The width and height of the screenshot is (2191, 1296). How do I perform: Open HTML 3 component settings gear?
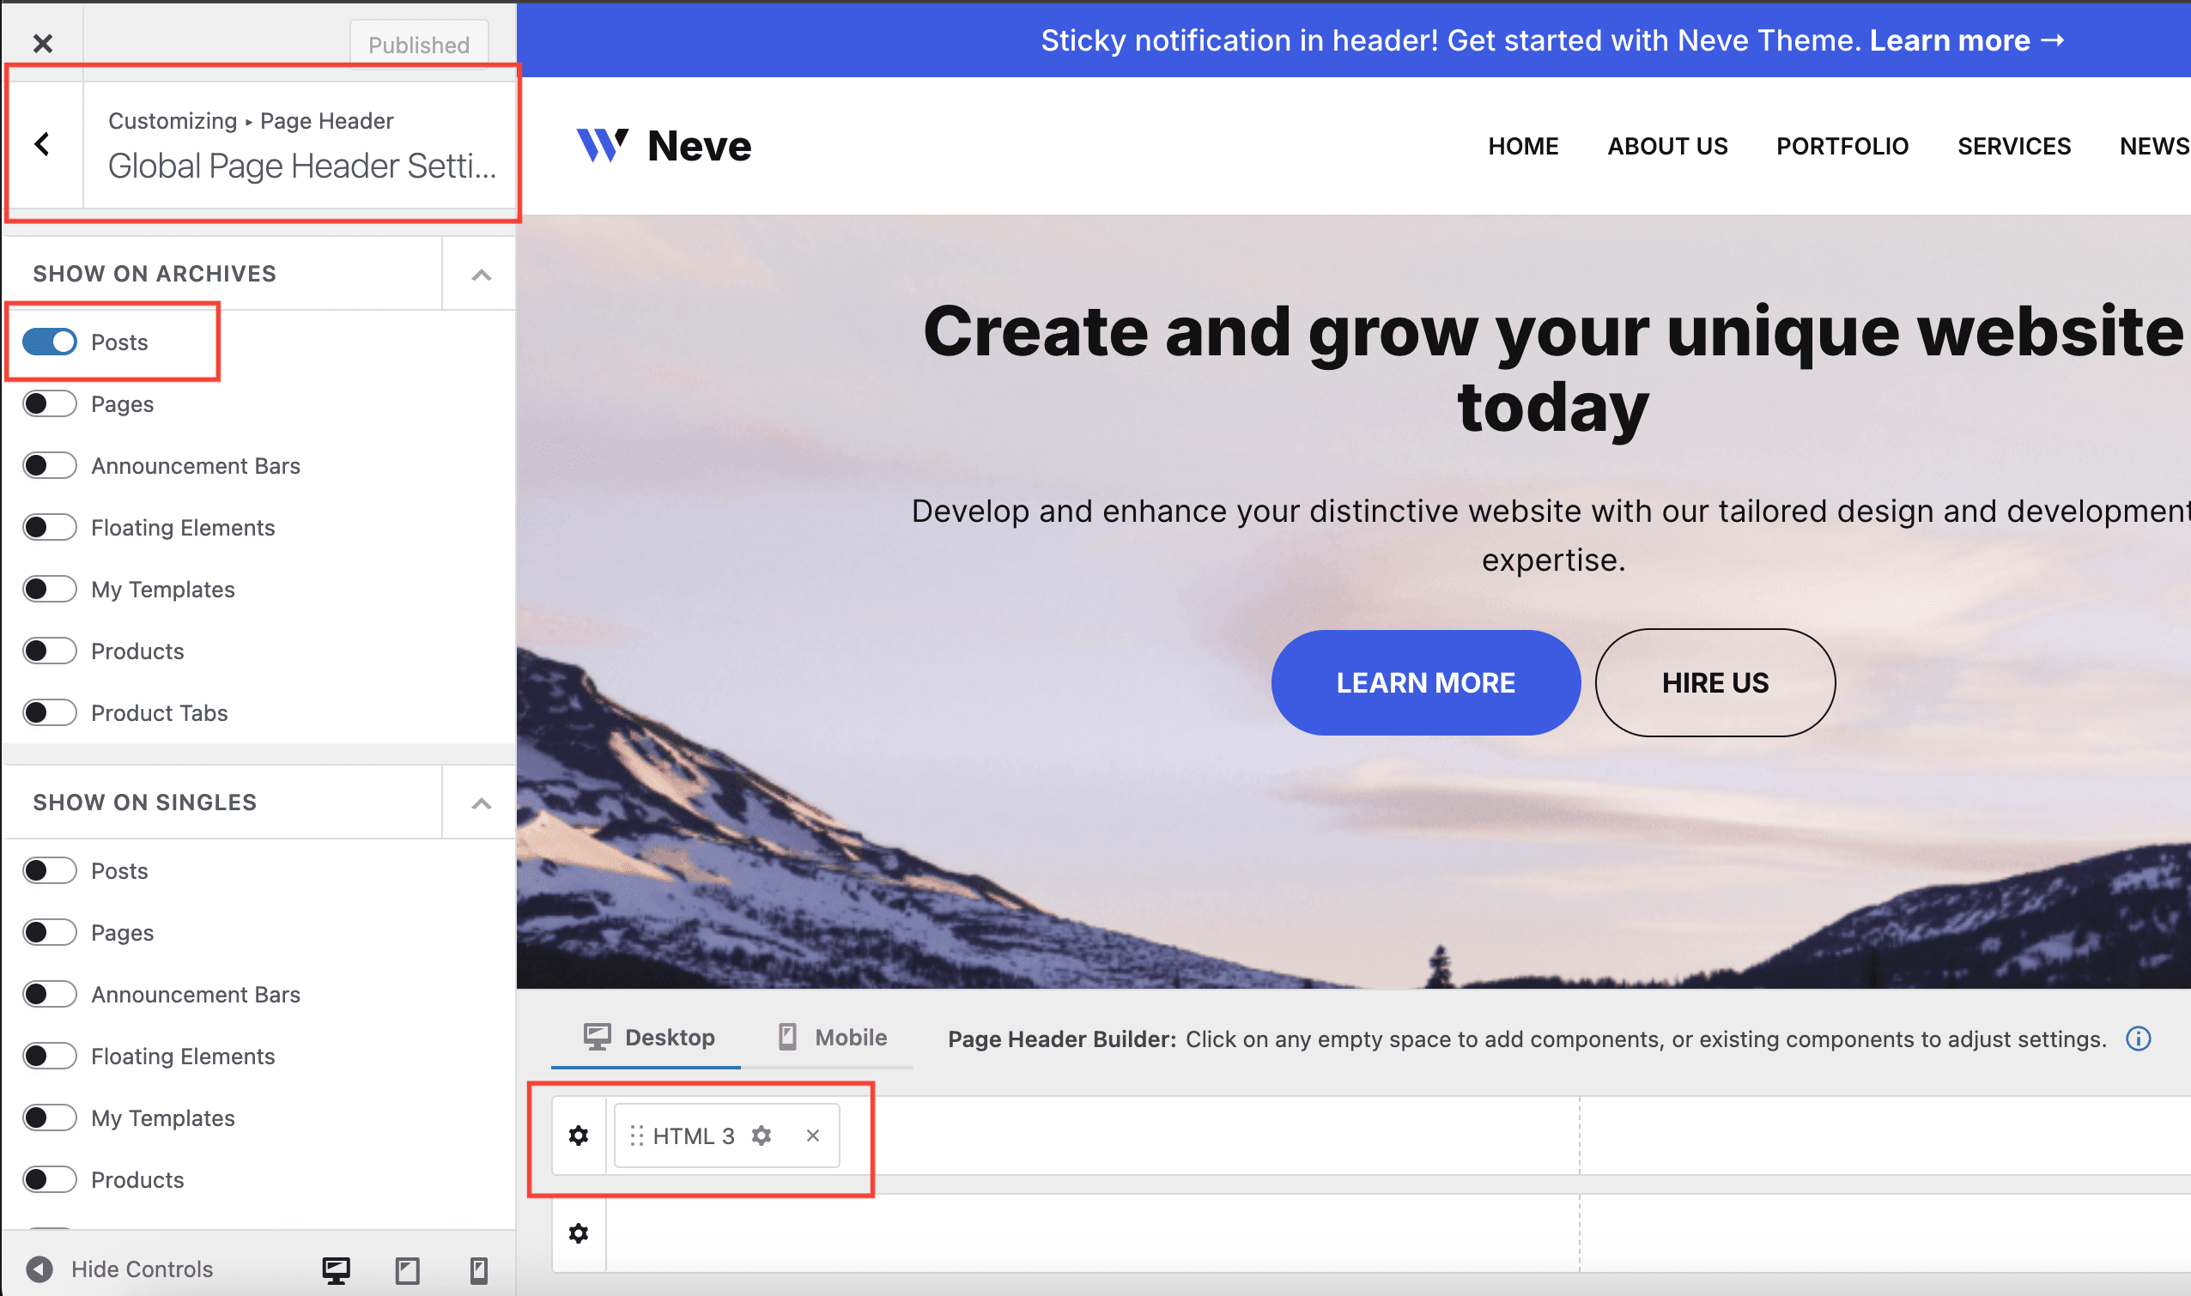click(x=762, y=1136)
